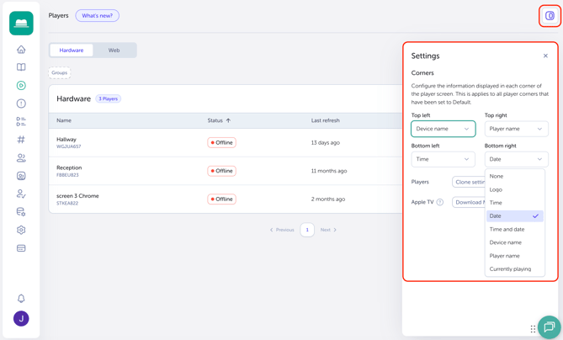Click the green app logo icon
The width and height of the screenshot is (563, 340).
click(x=21, y=23)
